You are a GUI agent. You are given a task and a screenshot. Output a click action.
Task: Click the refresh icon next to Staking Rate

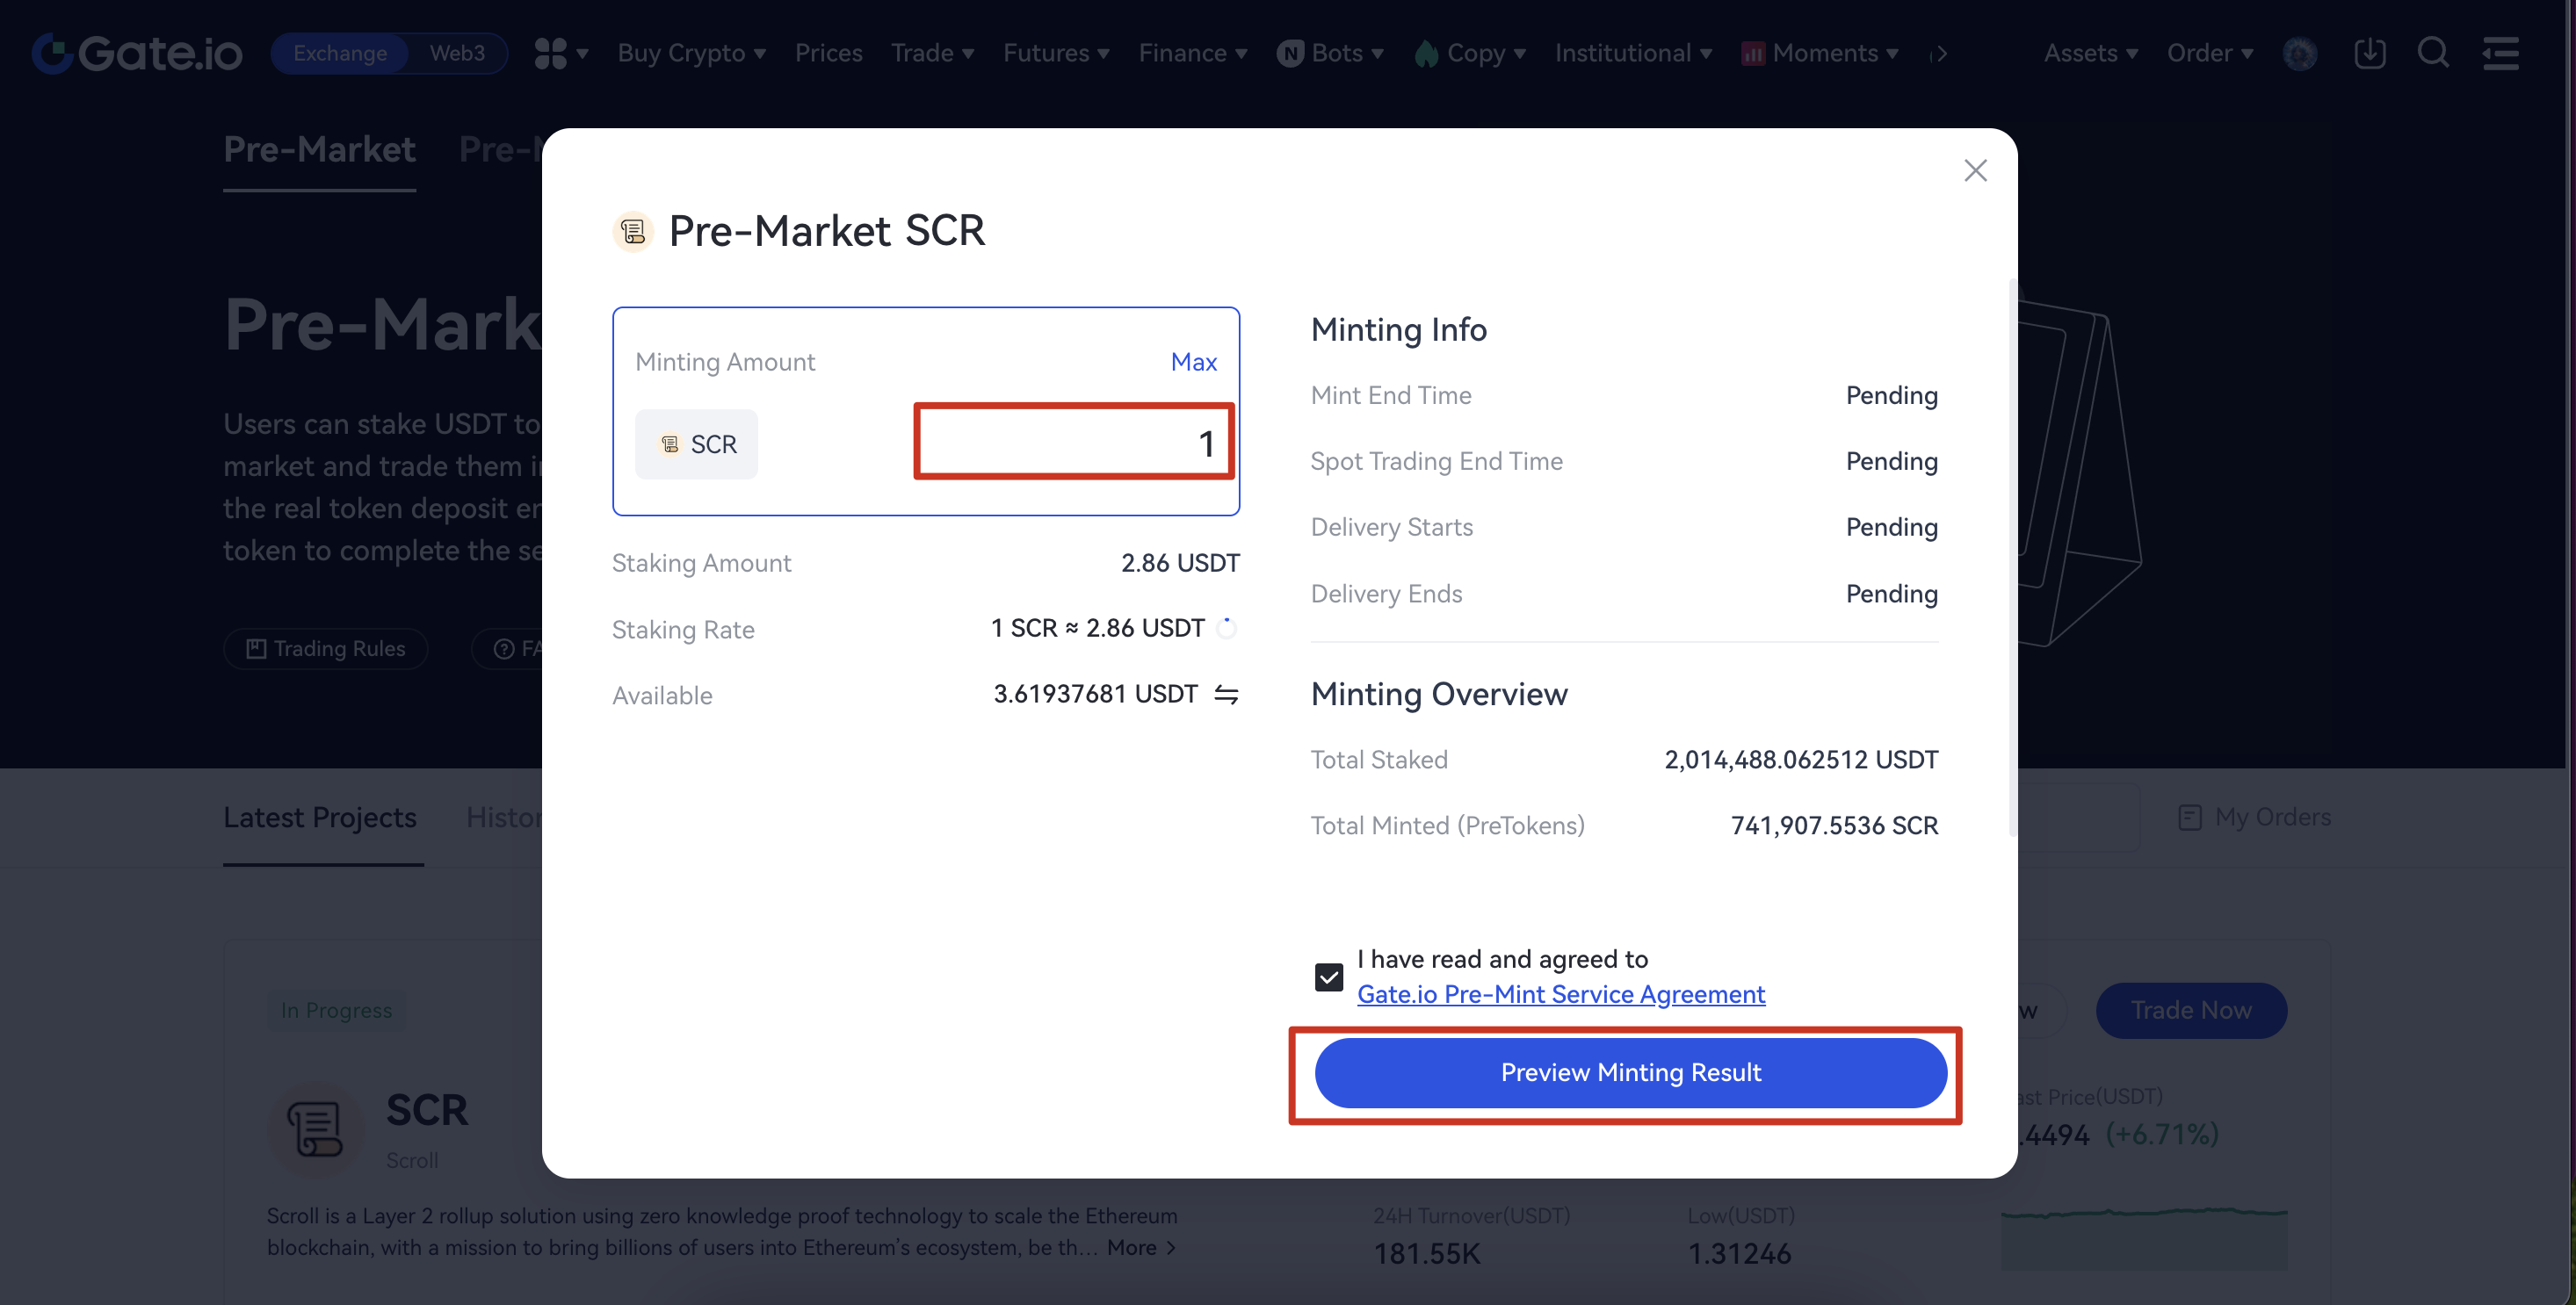pos(1227,628)
